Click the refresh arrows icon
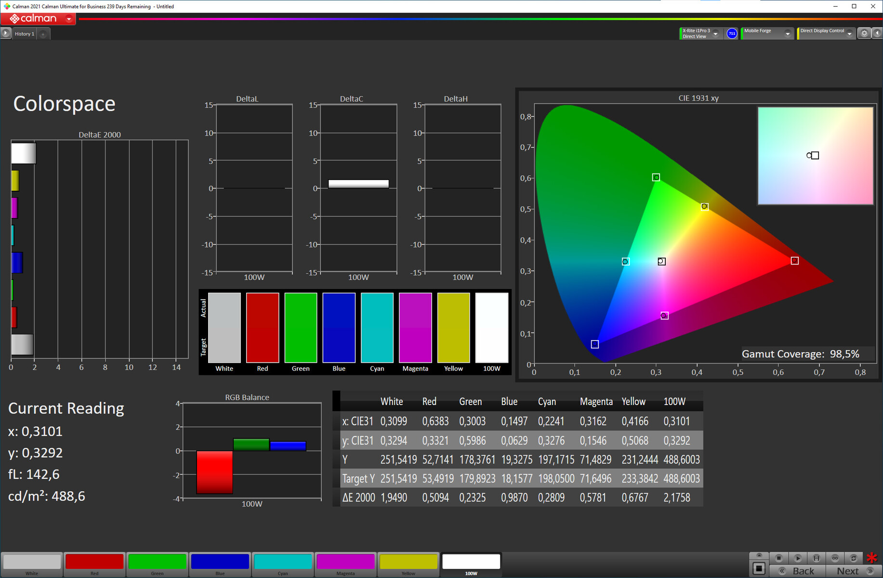Image resolution: width=883 pixels, height=578 pixels. (x=854, y=558)
